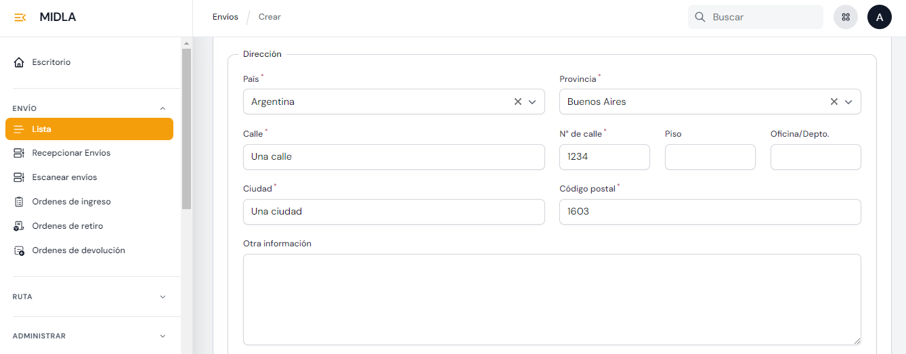Open the apps grid icon in header
The image size is (906, 354).
click(846, 18)
